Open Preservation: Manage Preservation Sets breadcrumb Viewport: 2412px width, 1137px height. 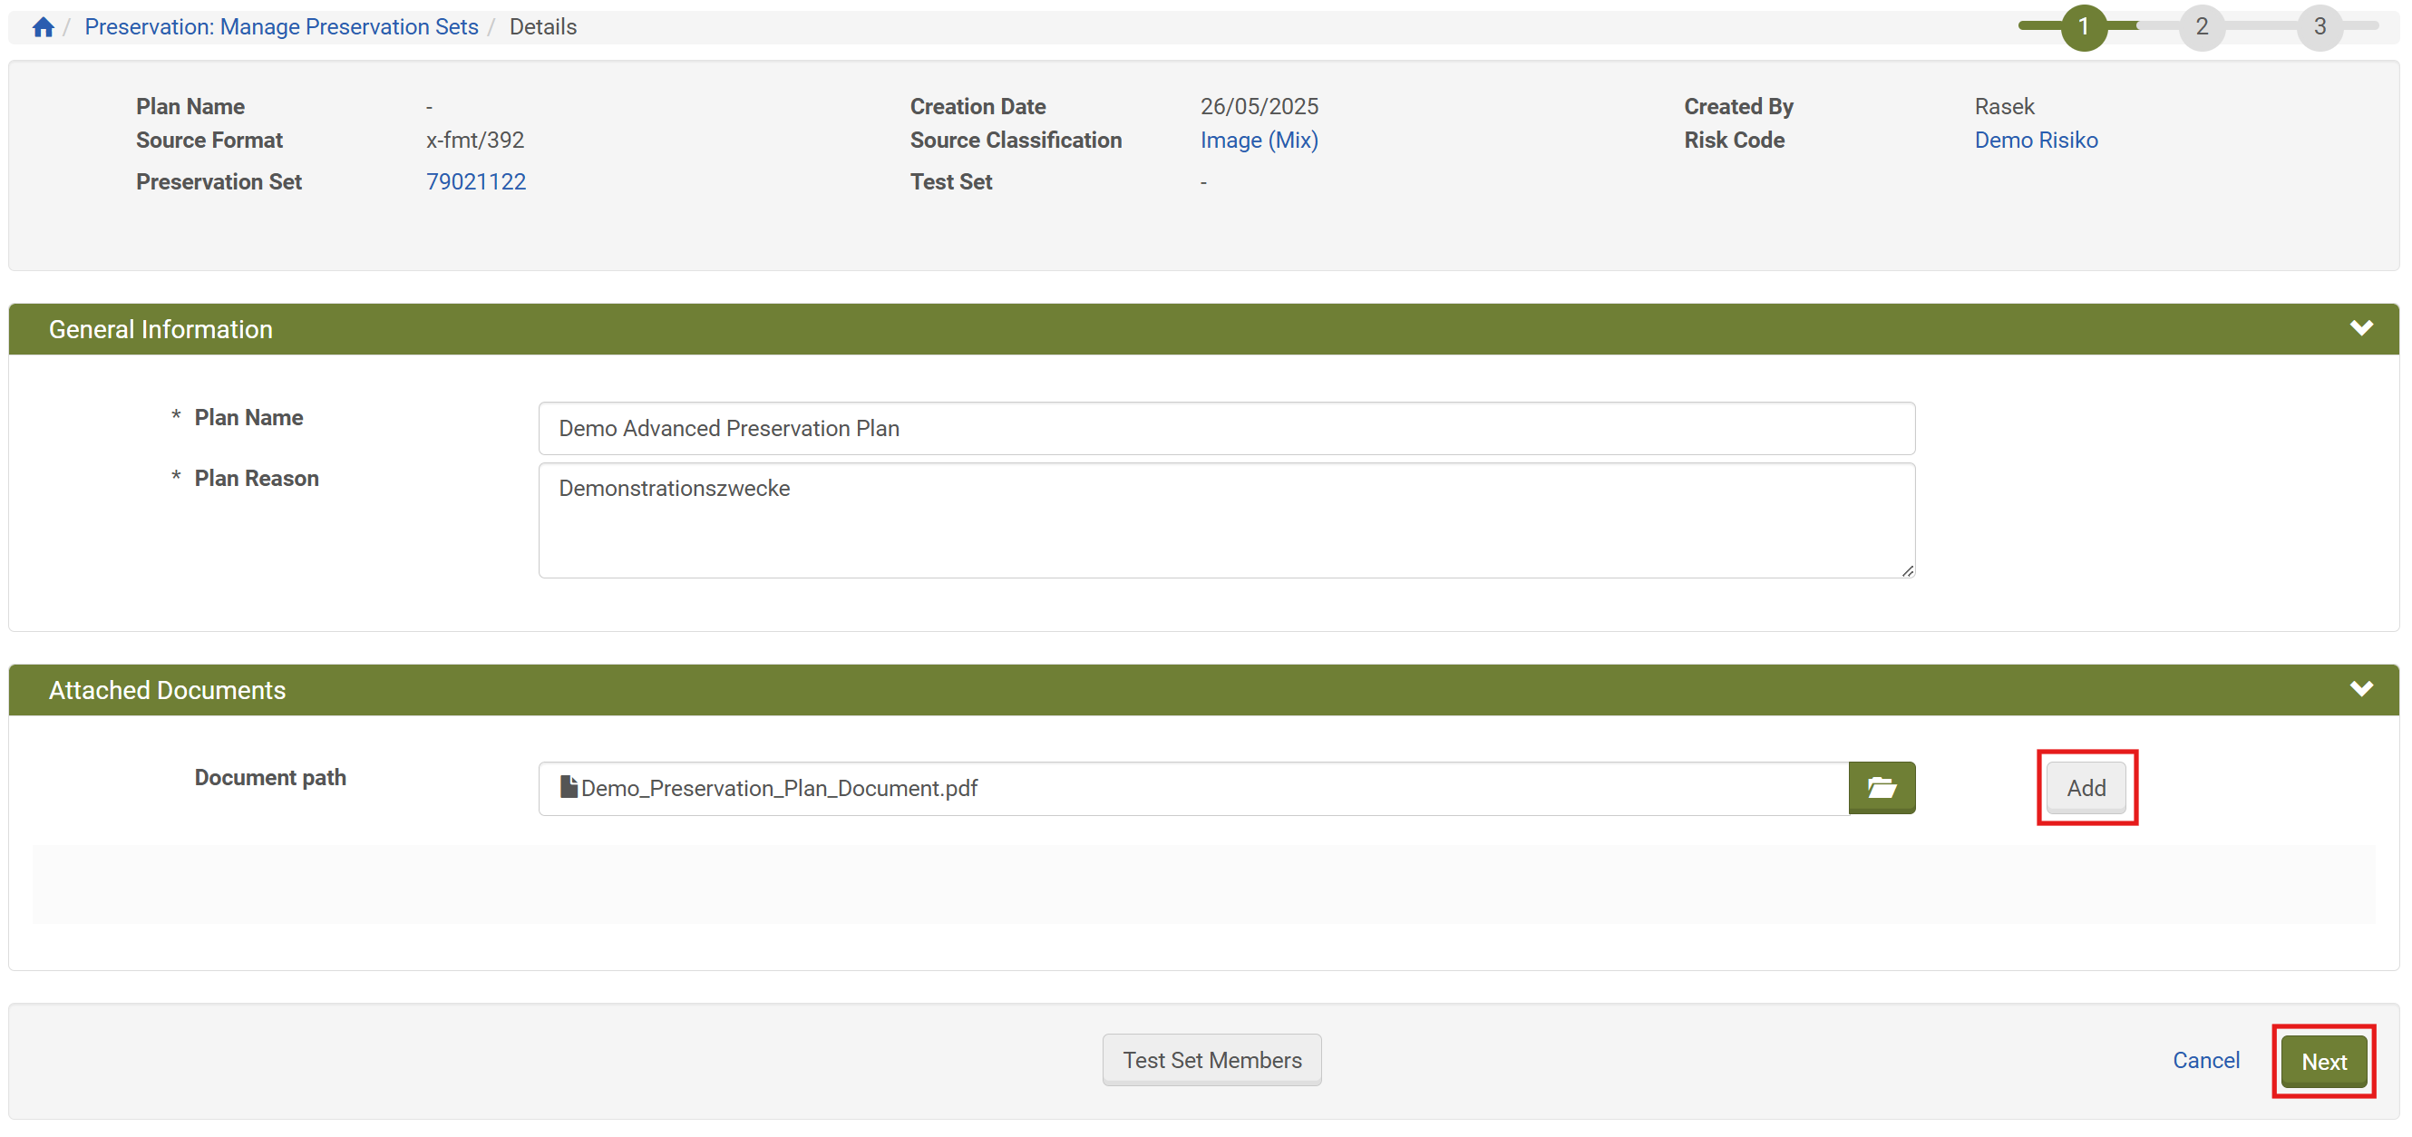pyautogui.click(x=281, y=27)
